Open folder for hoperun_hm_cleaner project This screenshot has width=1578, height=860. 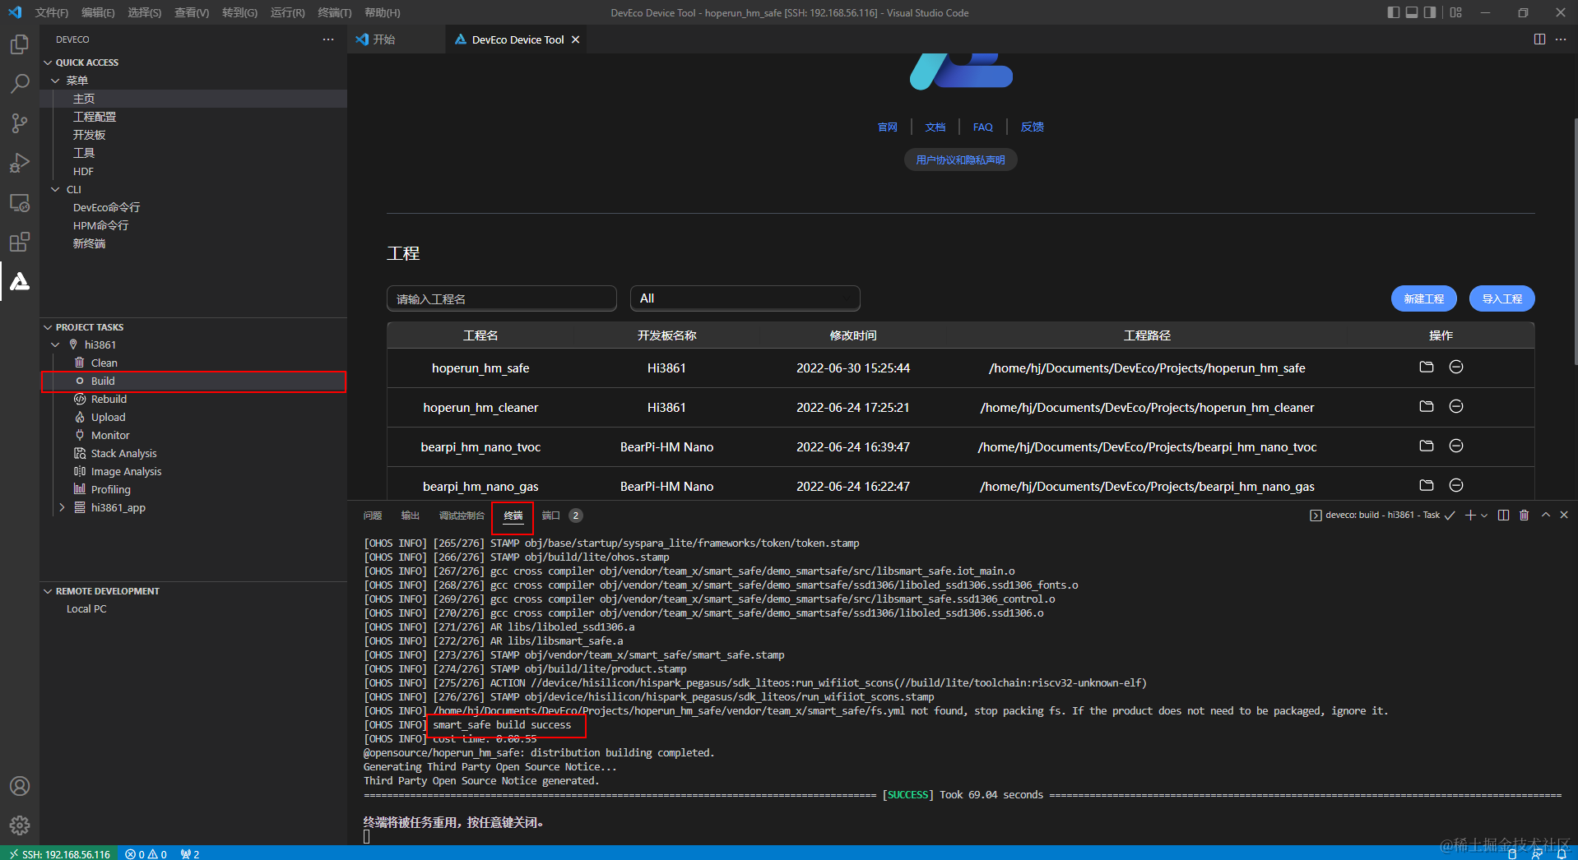coord(1427,406)
